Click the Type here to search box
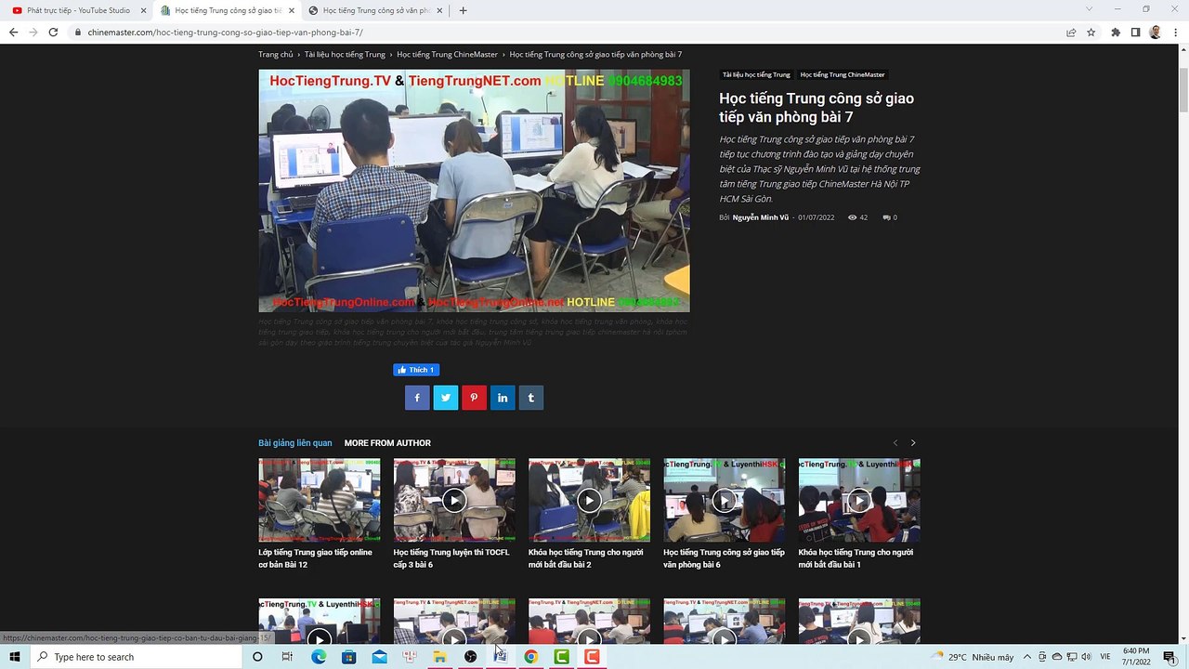Viewport: 1189px width, 669px height. (x=136, y=657)
